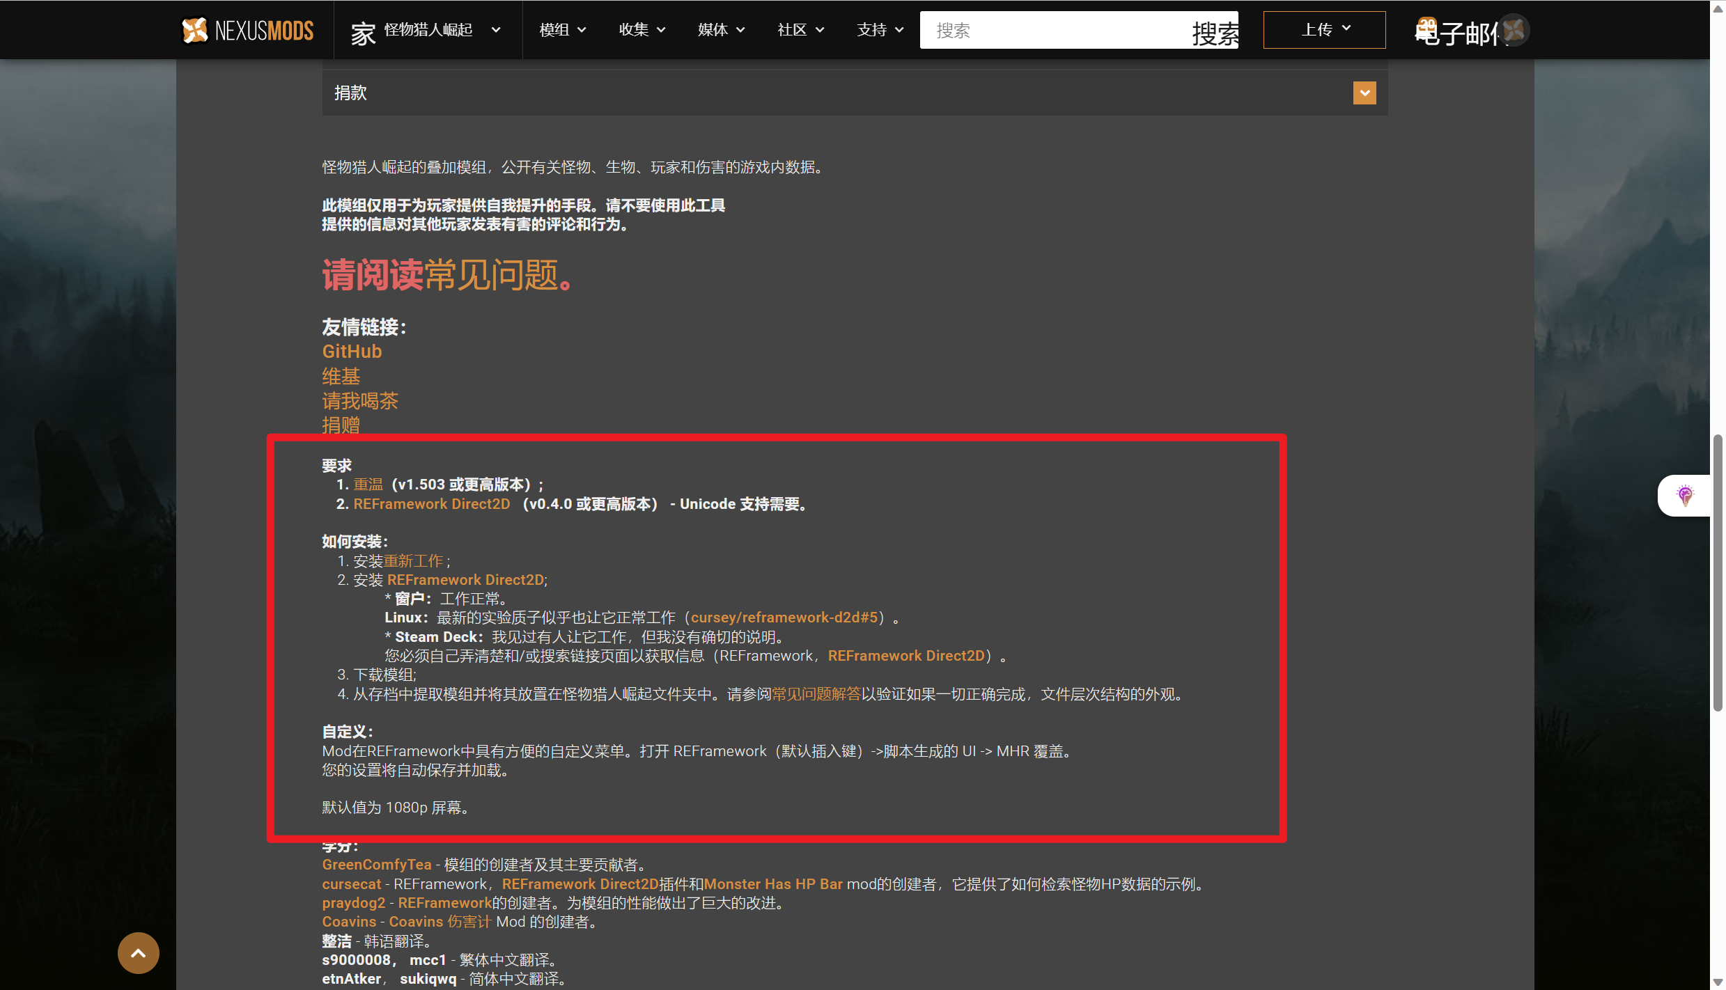Open the 上传 upload dropdown
This screenshot has width=1726, height=990.
(1324, 30)
